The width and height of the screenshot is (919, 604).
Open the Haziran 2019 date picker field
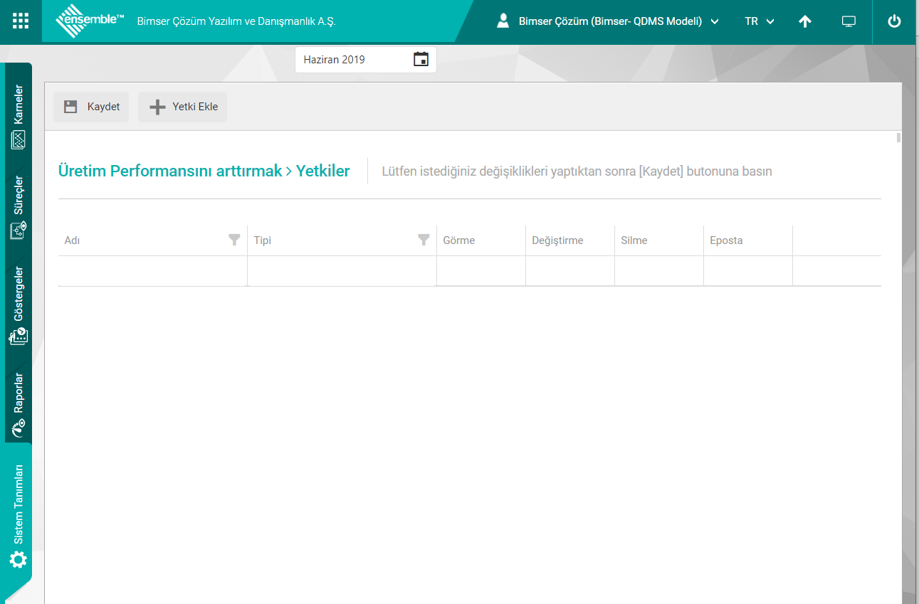(356, 60)
